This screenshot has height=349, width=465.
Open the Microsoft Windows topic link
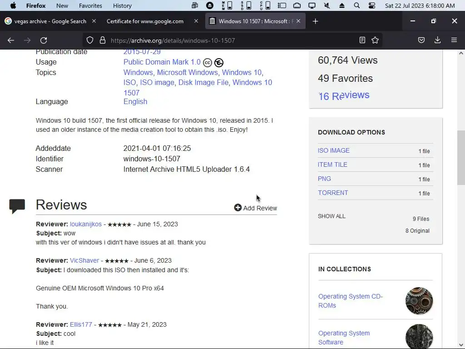click(x=188, y=72)
